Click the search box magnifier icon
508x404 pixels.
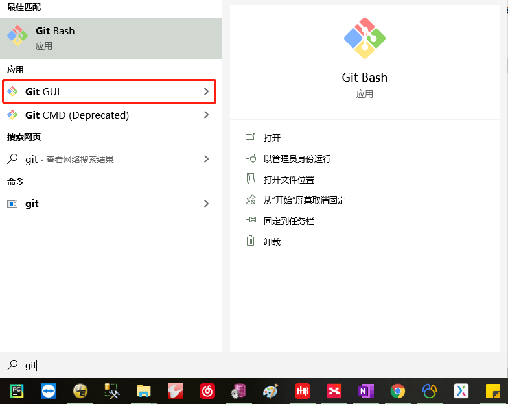[x=12, y=364]
